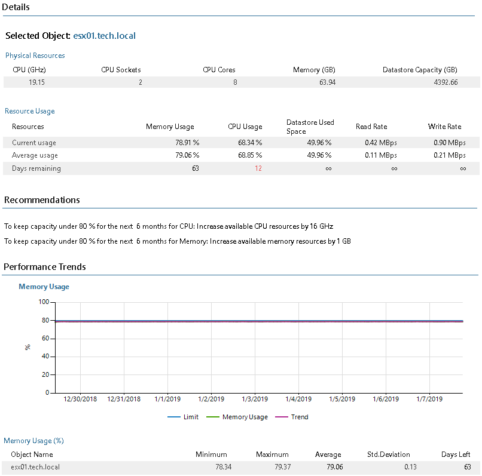Select the Days remaining row label
This screenshot has width=482, height=476.
36,168
